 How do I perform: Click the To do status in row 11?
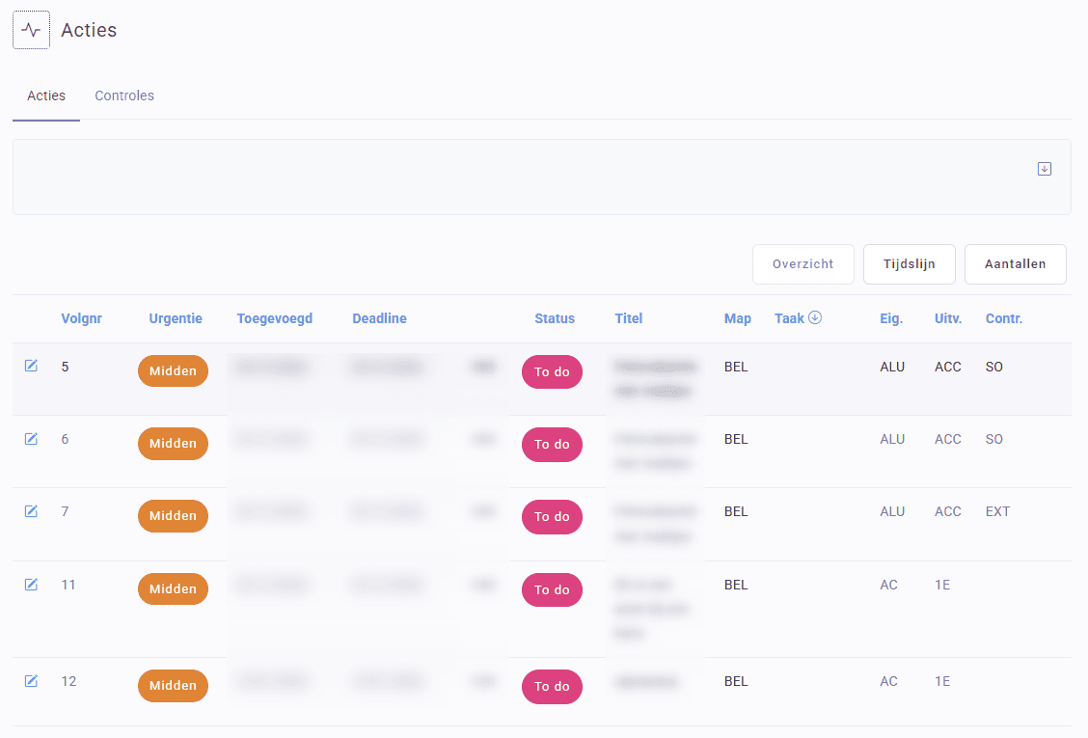pyautogui.click(x=552, y=589)
